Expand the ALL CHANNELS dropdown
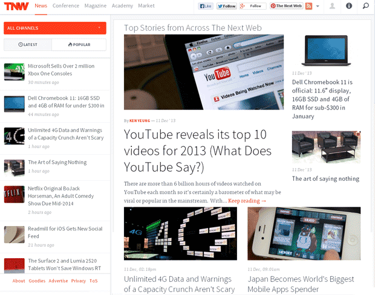 [x=55, y=28]
